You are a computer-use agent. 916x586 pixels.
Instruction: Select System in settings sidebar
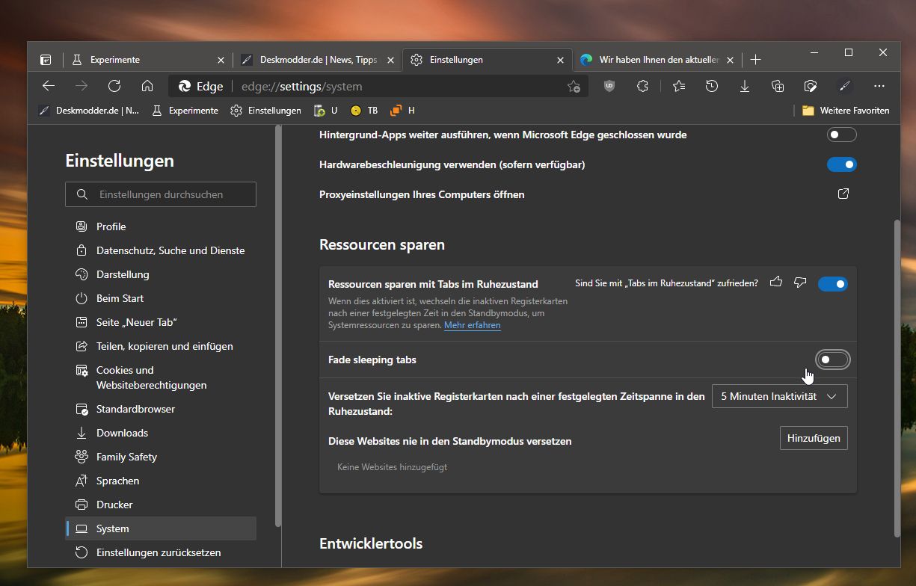[161, 528]
